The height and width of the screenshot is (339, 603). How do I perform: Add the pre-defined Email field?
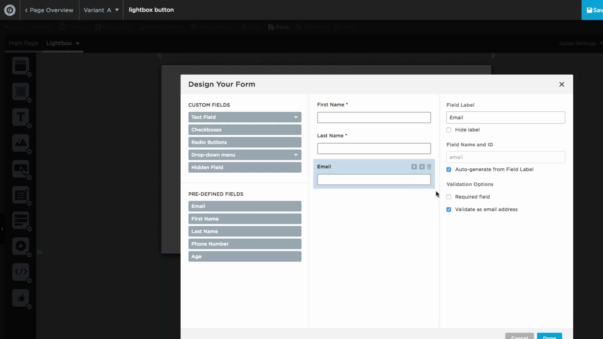pyautogui.click(x=245, y=206)
